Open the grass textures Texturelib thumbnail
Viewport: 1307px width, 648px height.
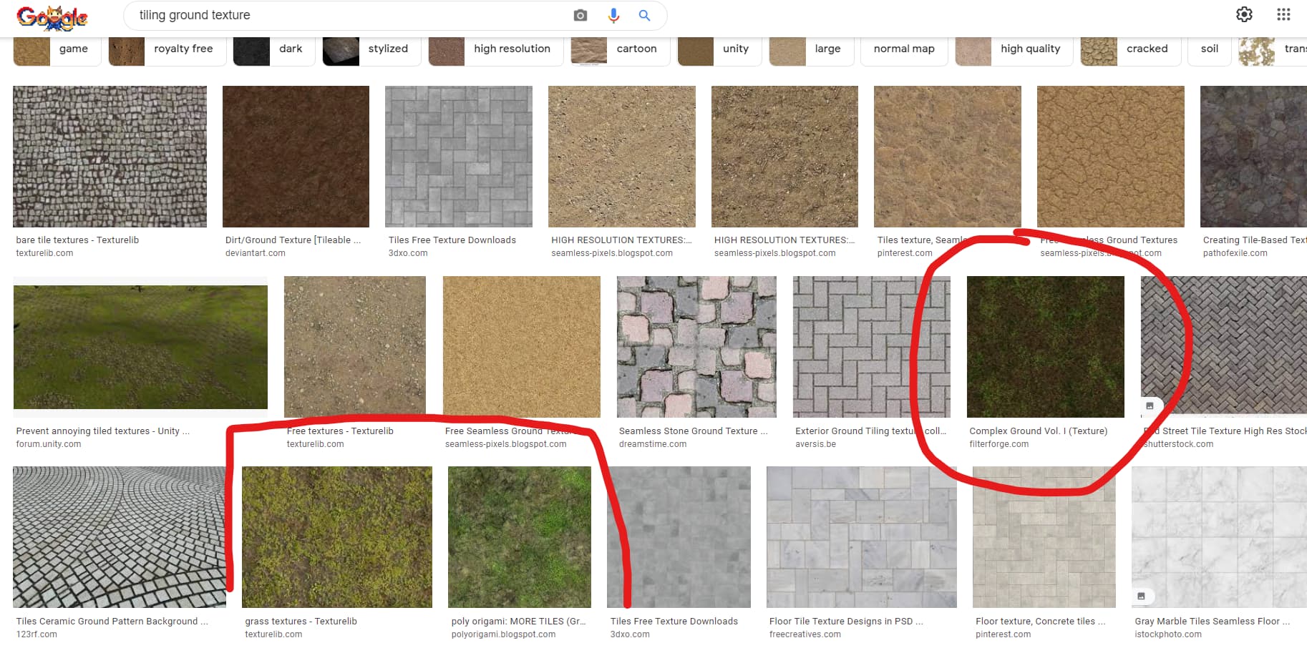click(337, 537)
